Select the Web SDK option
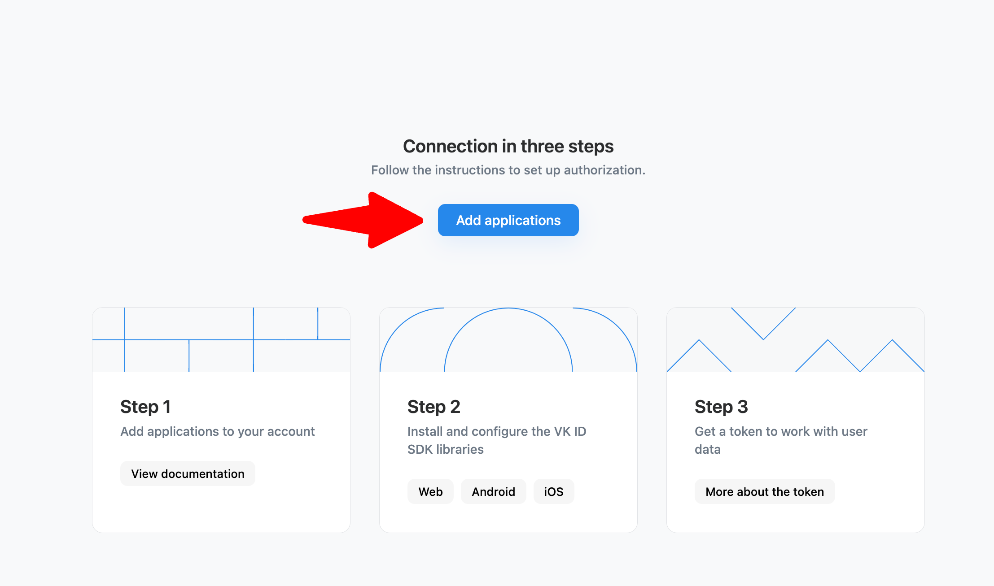The width and height of the screenshot is (994, 586). [430, 491]
